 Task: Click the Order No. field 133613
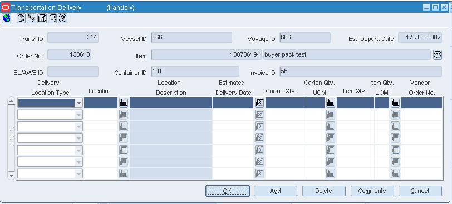point(70,55)
